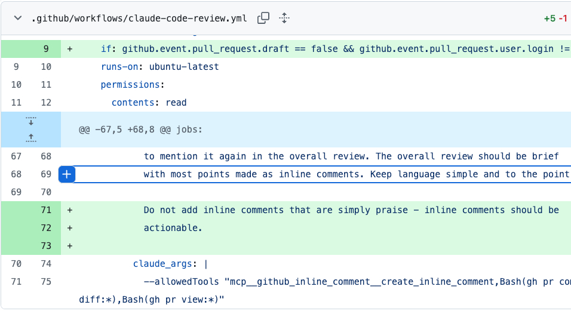Click the 'claude_args: |' code line
571x314 pixels.
pyautogui.click(x=170, y=264)
